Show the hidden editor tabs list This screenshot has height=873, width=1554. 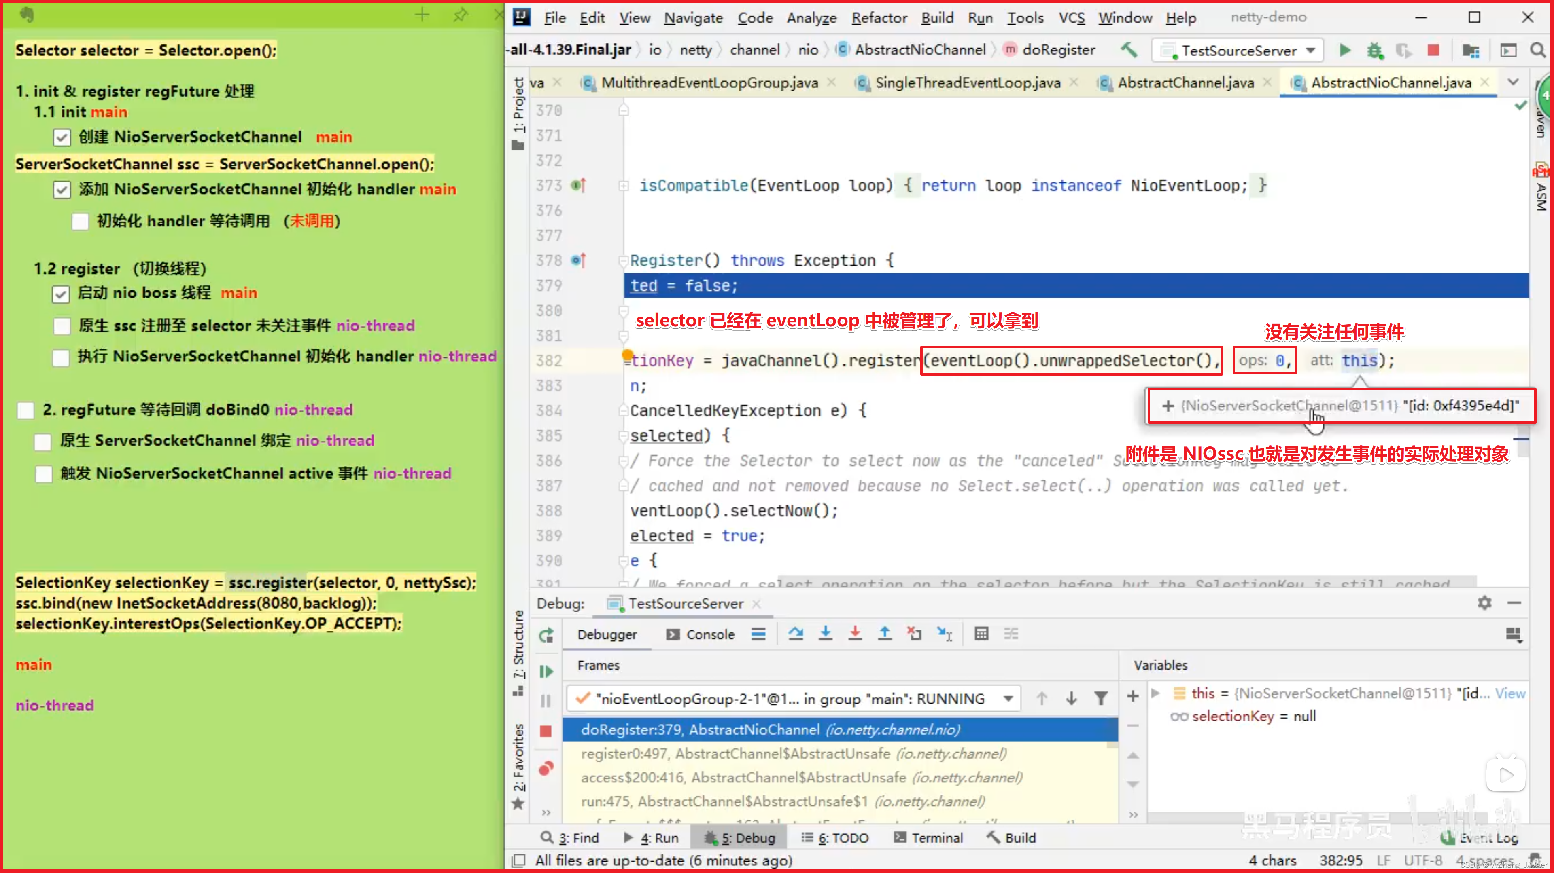[x=1513, y=82]
